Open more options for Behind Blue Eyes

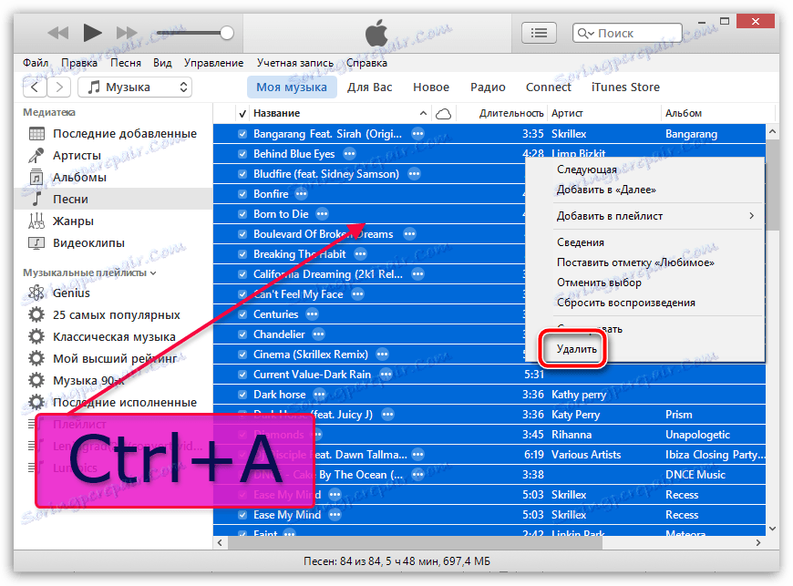pyautogui.click(x=349, y=154)
